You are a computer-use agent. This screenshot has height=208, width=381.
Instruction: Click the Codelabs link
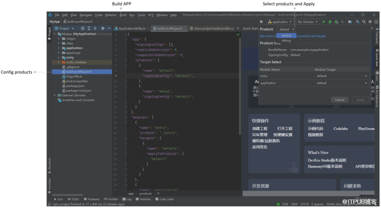coord(340,129)
